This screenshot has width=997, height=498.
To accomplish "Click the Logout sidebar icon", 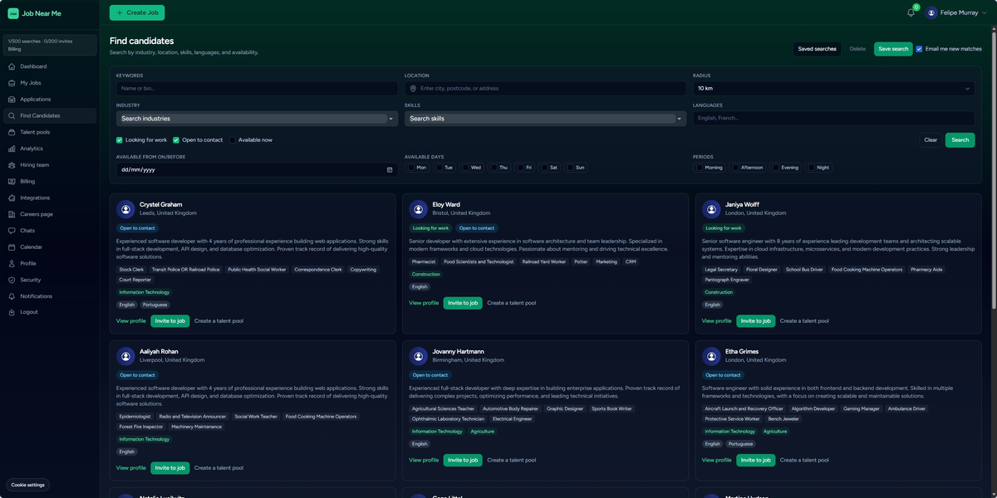I will point(12,312).
